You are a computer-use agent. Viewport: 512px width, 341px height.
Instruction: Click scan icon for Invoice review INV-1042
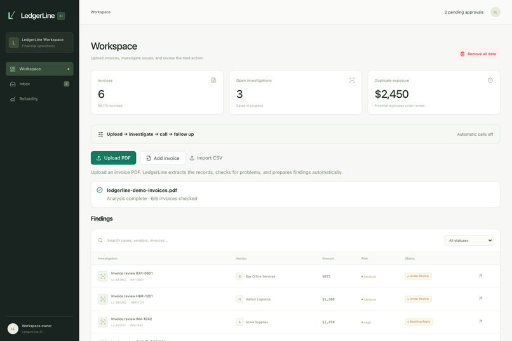103,322
